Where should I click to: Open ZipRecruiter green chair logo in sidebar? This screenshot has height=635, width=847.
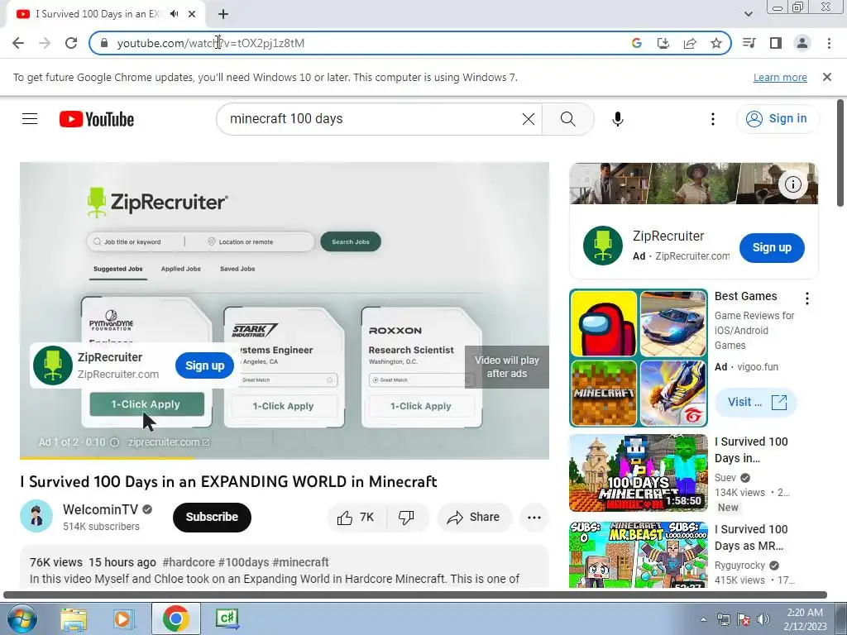click(x=603, y=246)
